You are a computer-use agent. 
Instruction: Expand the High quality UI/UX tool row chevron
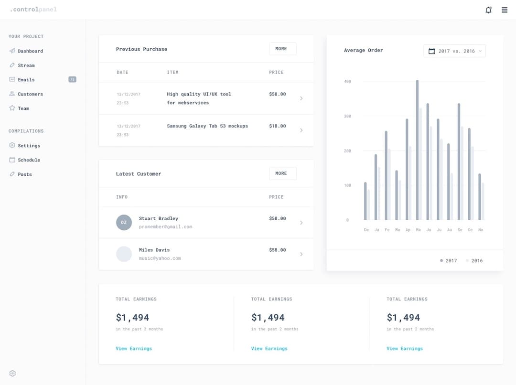pyautogui.click(x=301, y=98)
